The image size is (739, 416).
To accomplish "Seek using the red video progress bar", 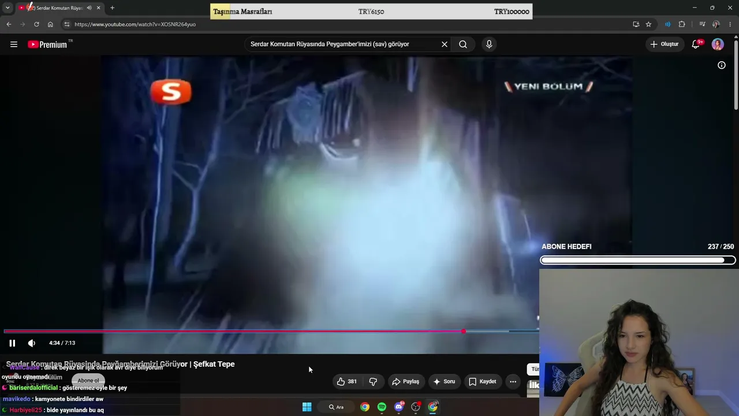I will click(271, 331).
